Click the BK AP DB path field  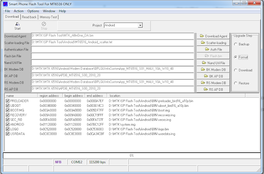point(113,76)
